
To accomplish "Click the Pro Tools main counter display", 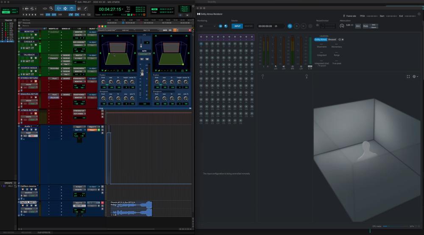I will click(x=110, y=9).
